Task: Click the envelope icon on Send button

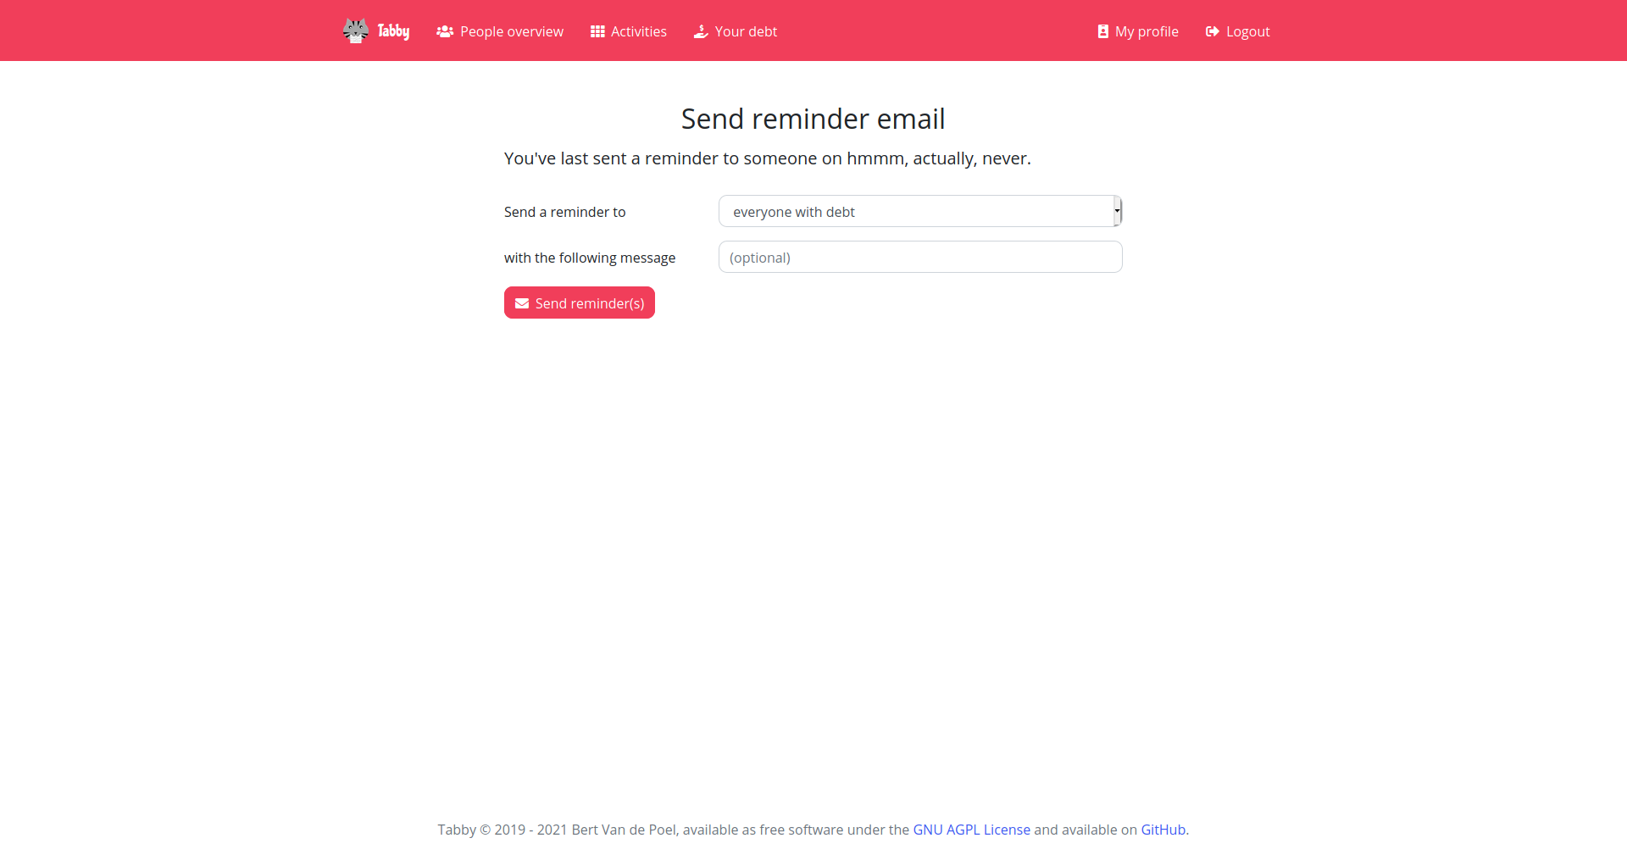Action: point(522,303)
